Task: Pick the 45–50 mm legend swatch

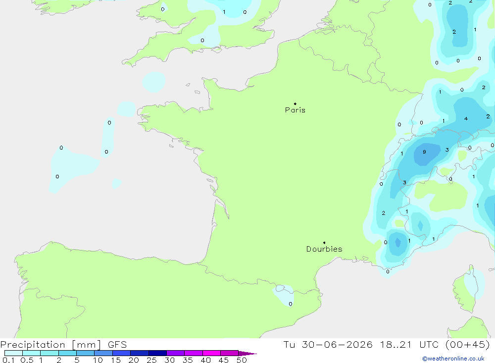Action: click(229, 353)
